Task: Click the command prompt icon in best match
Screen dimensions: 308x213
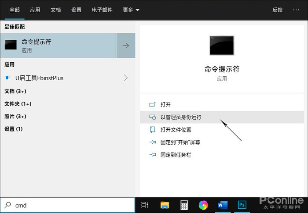Action: [11, 45]
